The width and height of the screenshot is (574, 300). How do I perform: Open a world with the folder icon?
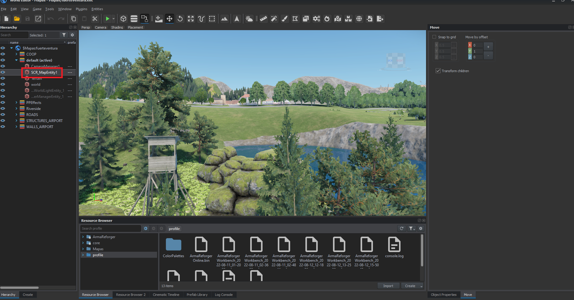(17, 19)
